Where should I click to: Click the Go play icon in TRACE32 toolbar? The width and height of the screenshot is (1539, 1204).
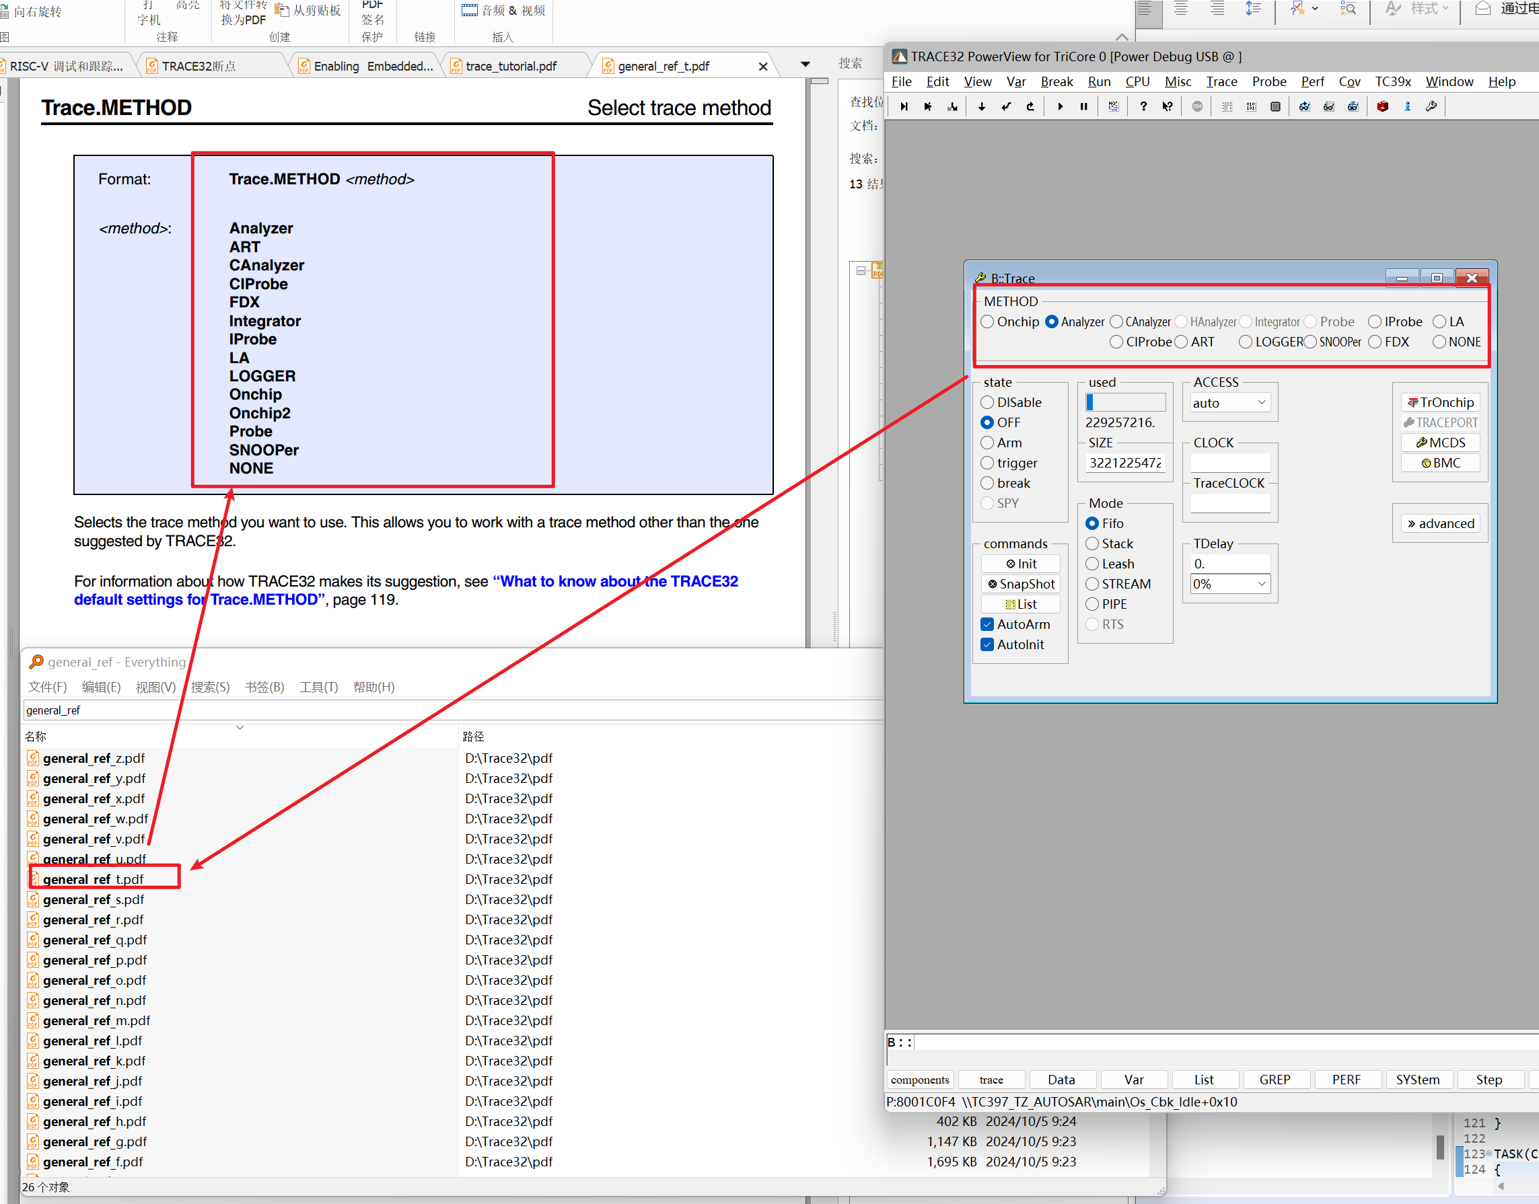click(1060, 106)
